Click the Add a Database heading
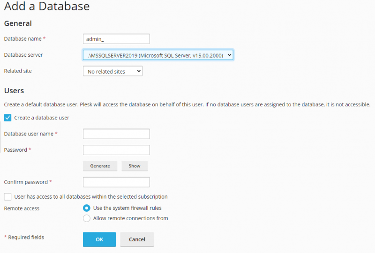The height and width of the screenshot is (253, 375). pyautogui.click(x=47, y=7)
